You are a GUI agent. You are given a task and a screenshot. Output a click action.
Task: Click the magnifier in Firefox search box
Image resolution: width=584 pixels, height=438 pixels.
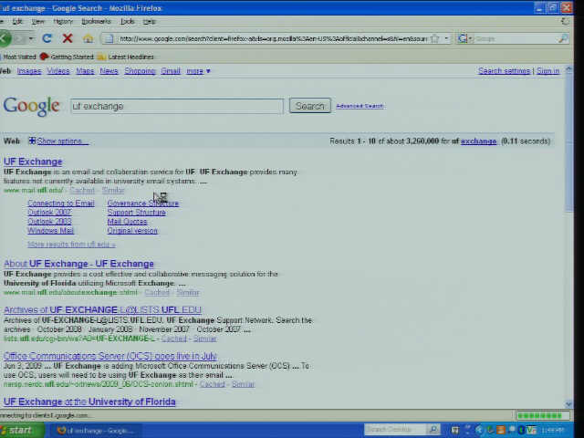(x=563, y=38)
